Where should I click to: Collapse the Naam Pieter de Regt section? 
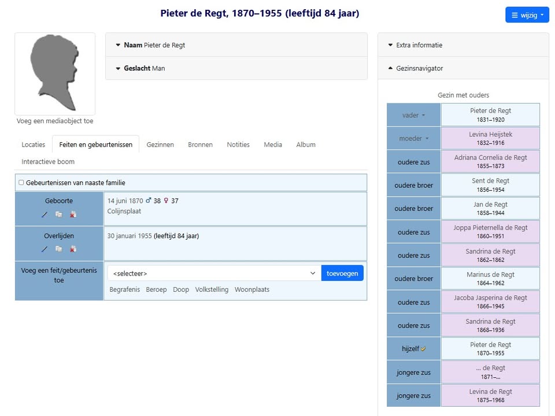click(x=236, y=45)
